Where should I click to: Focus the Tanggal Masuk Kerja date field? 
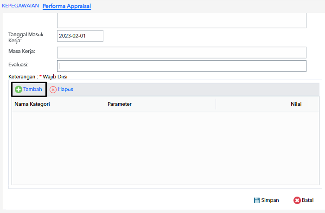(x=80, y=36)
